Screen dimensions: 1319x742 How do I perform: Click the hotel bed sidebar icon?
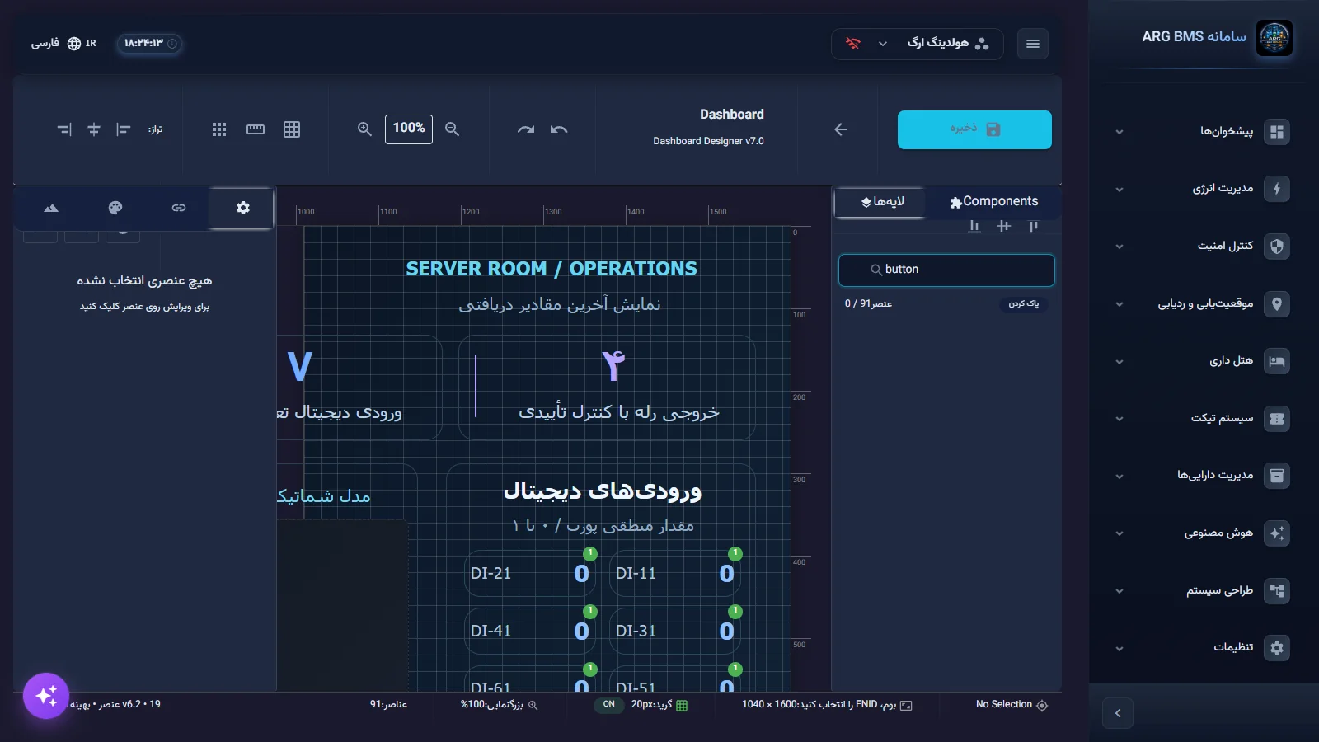(1277, 361)
